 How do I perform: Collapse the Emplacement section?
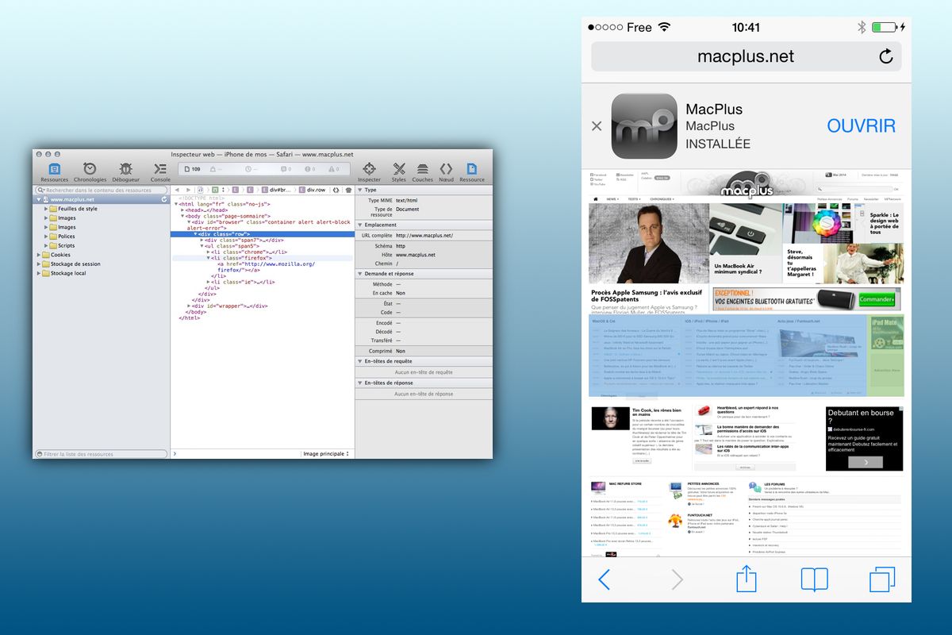(x=360, y=225)
